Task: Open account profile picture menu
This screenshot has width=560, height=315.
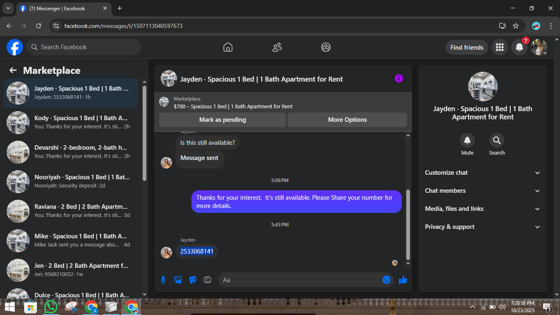Action: tap(539, 47)
